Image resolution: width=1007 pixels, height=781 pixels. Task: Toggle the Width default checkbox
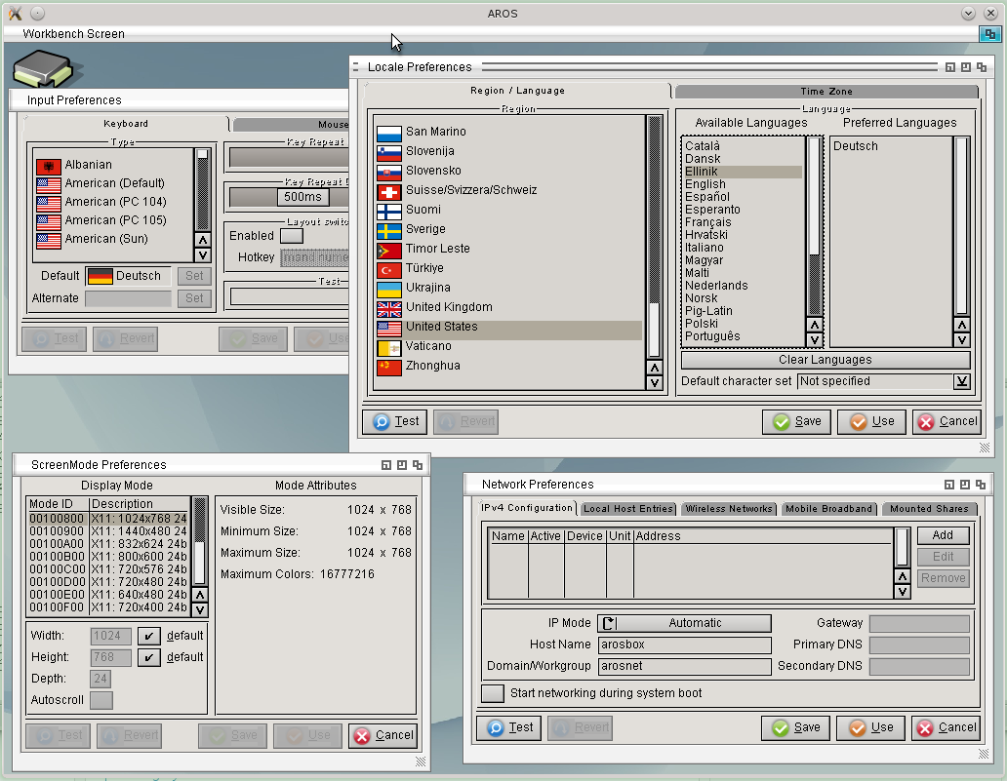[x=147, y=636]
